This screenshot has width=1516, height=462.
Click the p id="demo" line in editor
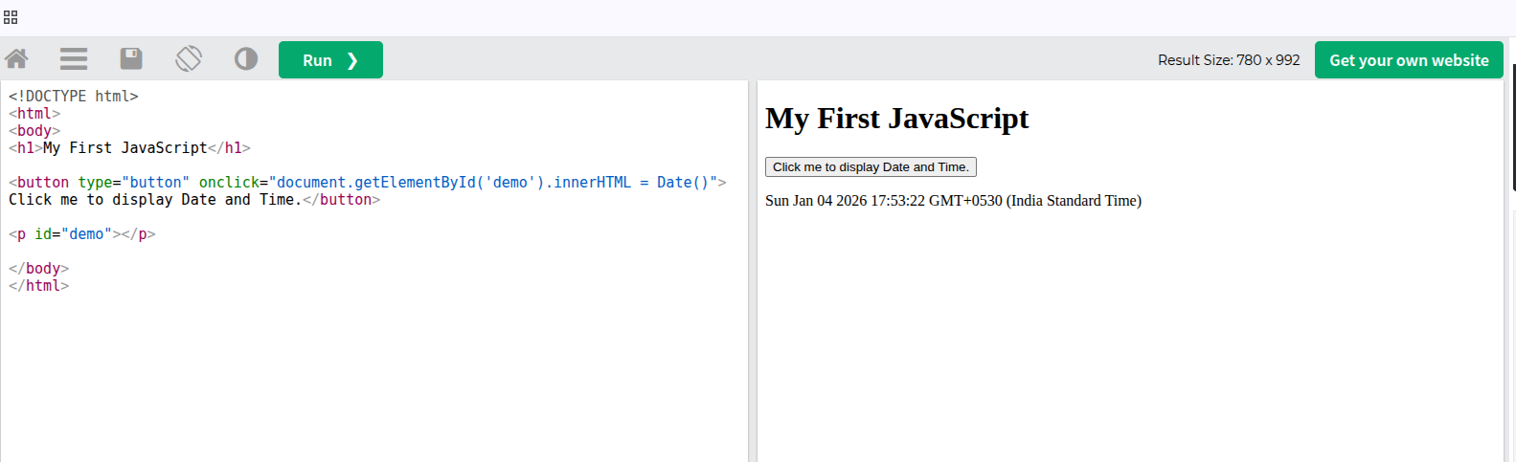81,234
